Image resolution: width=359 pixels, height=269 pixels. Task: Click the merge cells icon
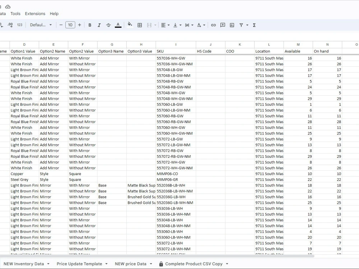(x=149, y=25)
